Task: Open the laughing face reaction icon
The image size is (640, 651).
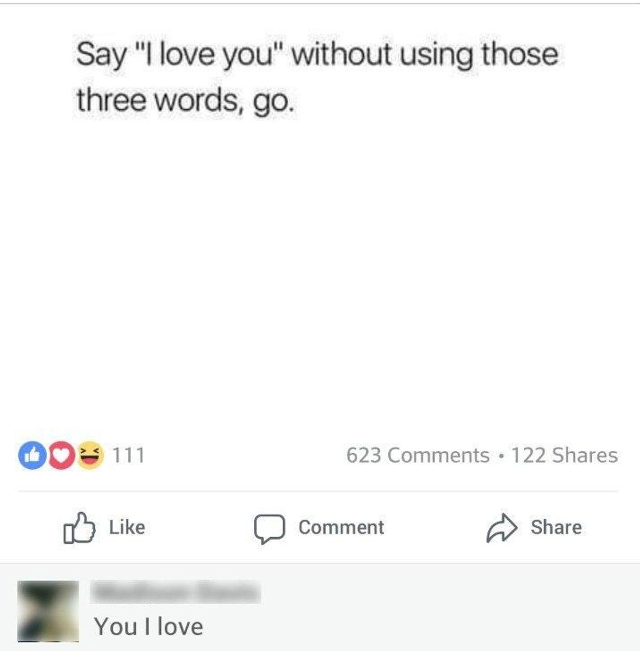Action: pos(90,455)
